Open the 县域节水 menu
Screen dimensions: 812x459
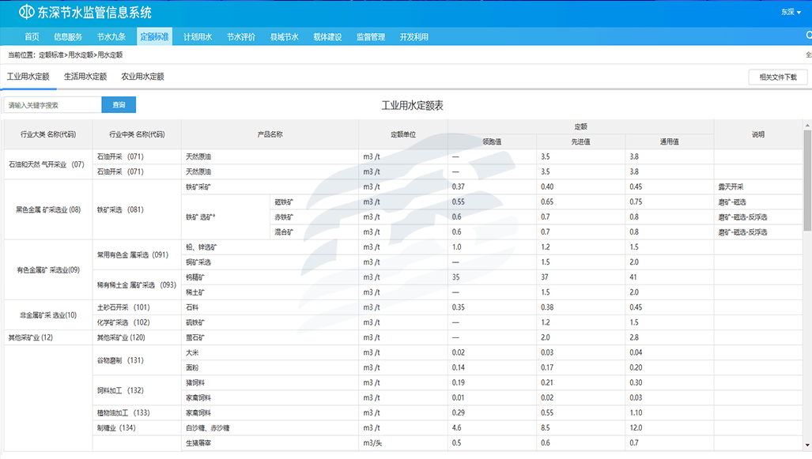tap(285, 37)
